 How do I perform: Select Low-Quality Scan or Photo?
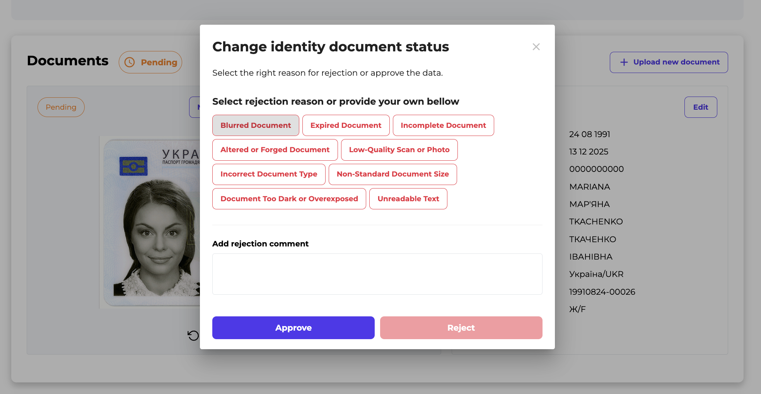399,150
